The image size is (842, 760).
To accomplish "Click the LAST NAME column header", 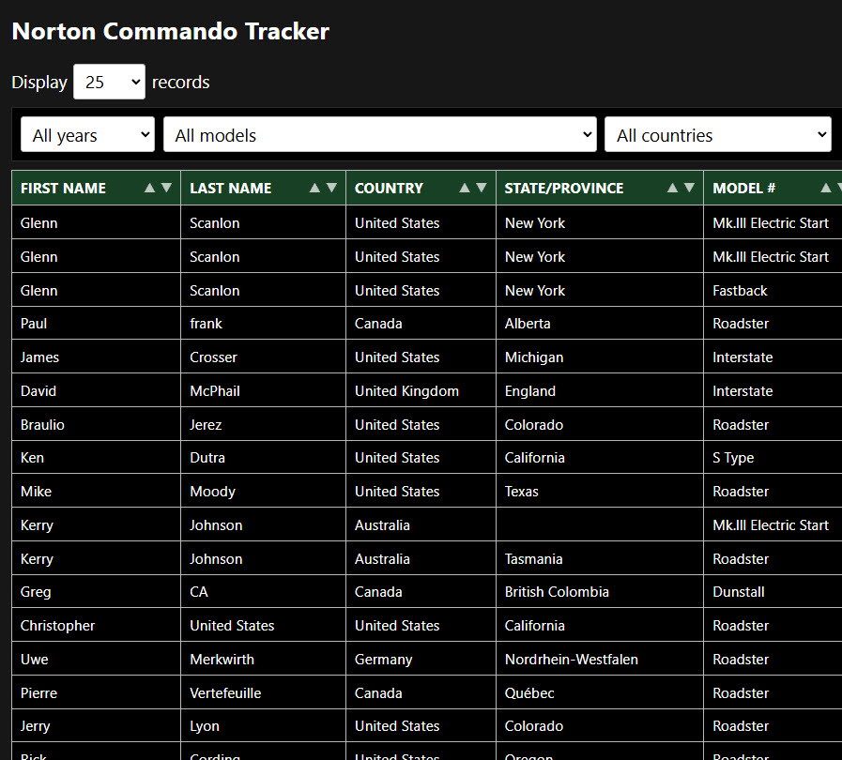I will click(x=263, y=188).
